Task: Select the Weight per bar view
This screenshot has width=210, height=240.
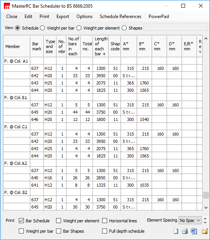Action: coord(42,28)
